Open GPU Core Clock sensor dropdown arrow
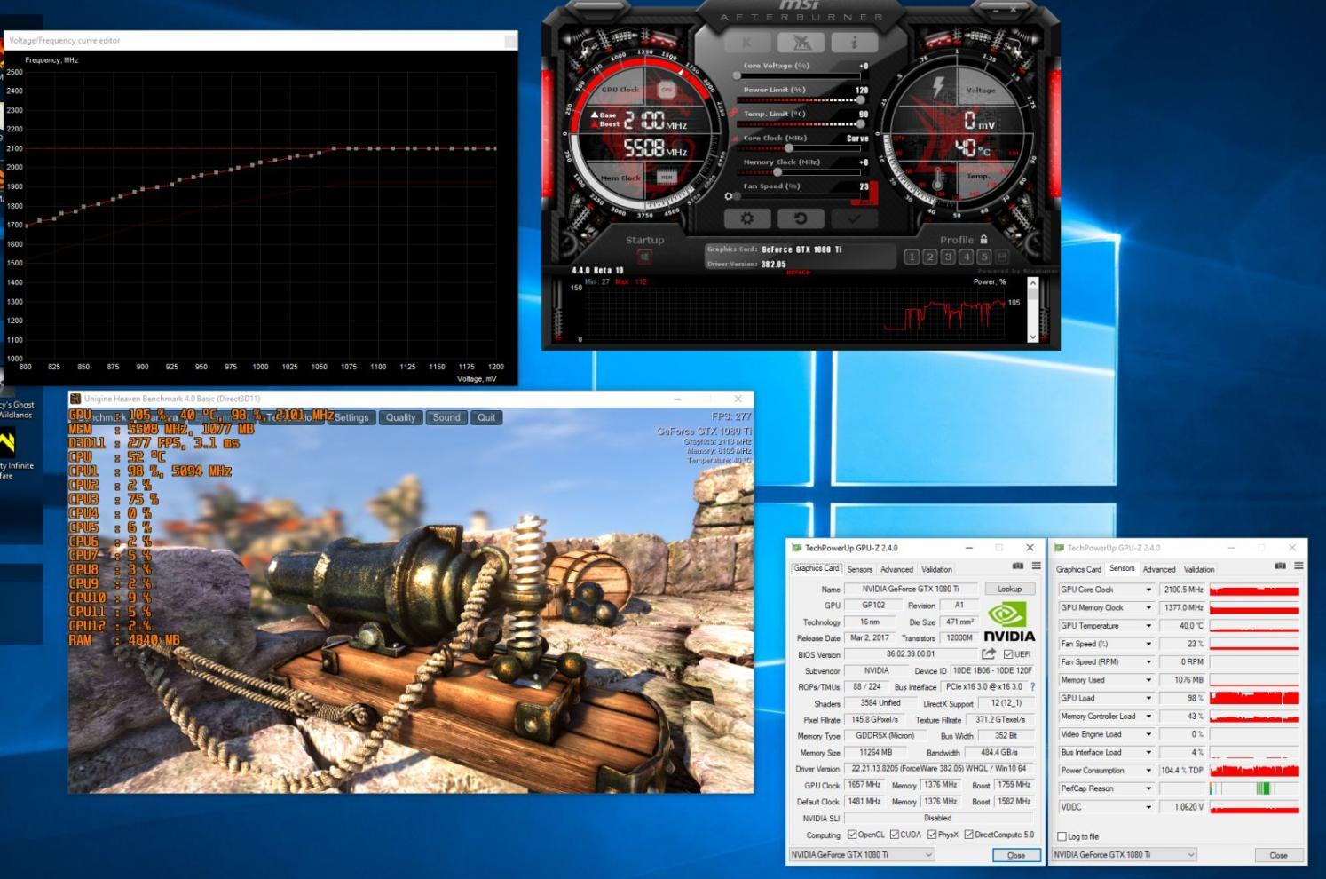1326x879 pixels. pyautogui.click(x=1148, y=590)
